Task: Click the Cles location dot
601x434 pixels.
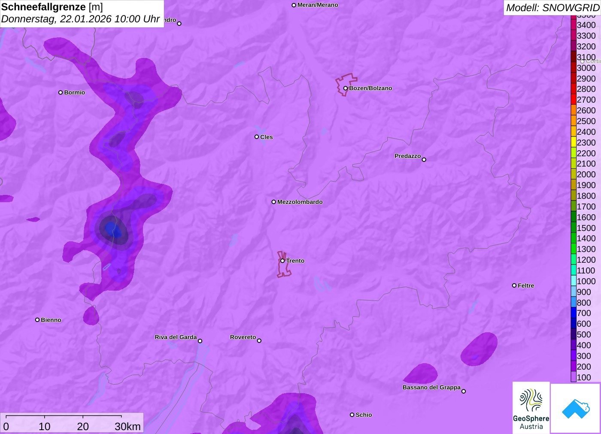Action: coord(257,137)
